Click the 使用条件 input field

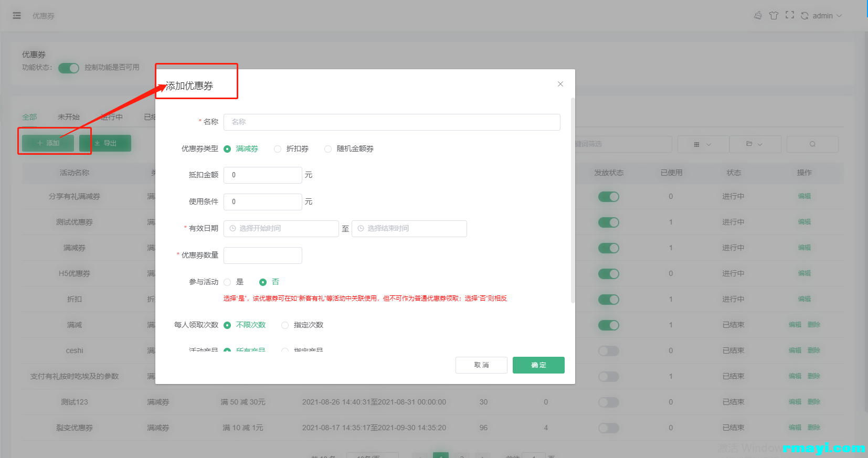coord(263,202)
